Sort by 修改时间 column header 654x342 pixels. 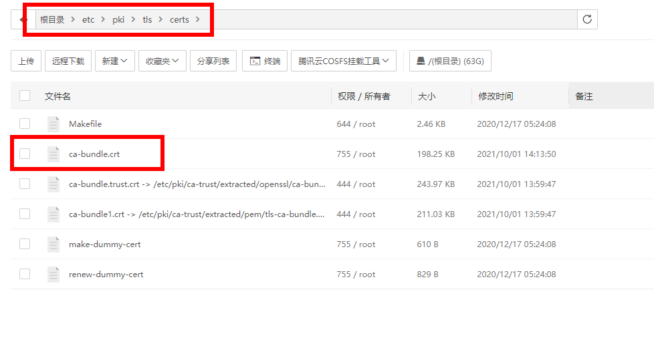(x=496, y=96)
